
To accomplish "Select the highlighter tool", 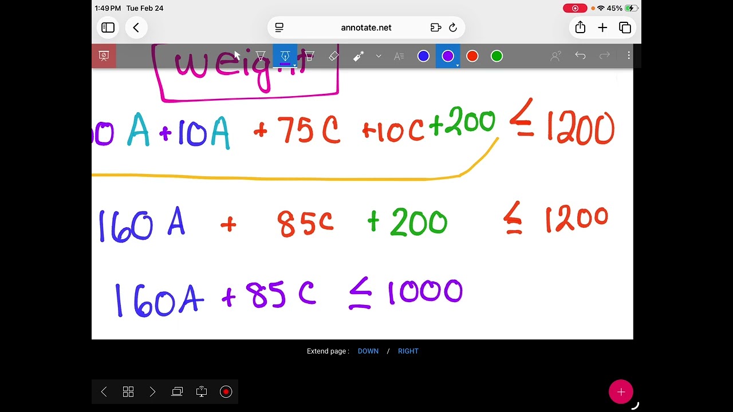I will [x=309, y=56].
